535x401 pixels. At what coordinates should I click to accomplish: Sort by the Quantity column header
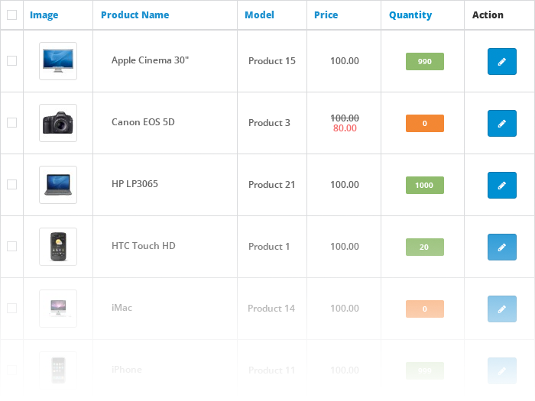tap(410, 15)
